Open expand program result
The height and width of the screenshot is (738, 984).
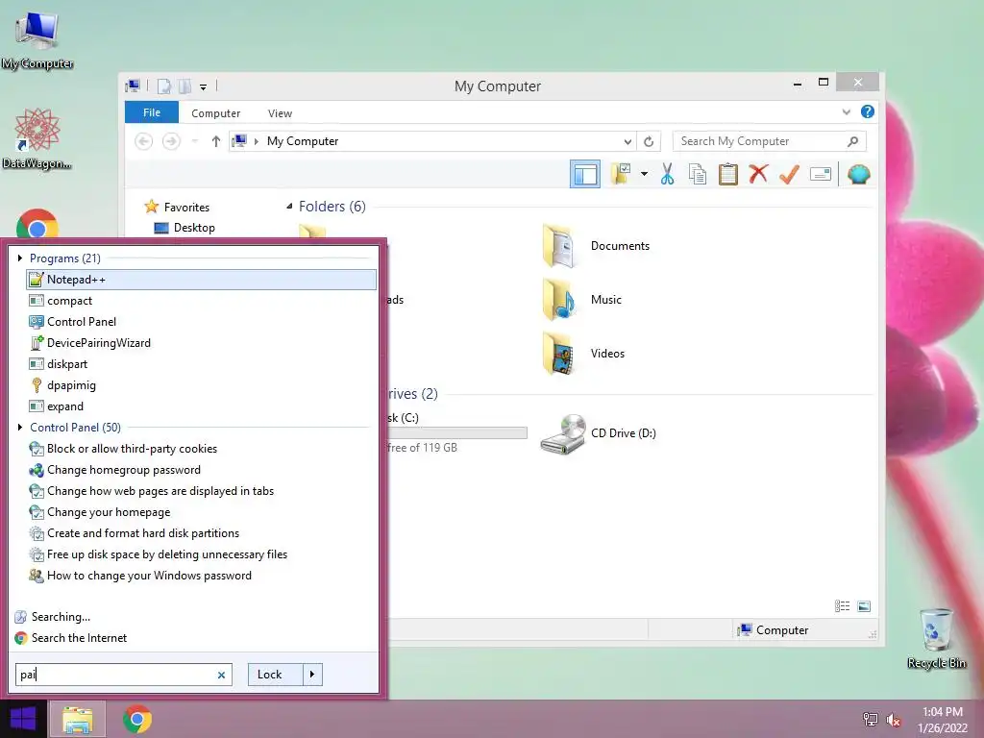coord(57,406)
